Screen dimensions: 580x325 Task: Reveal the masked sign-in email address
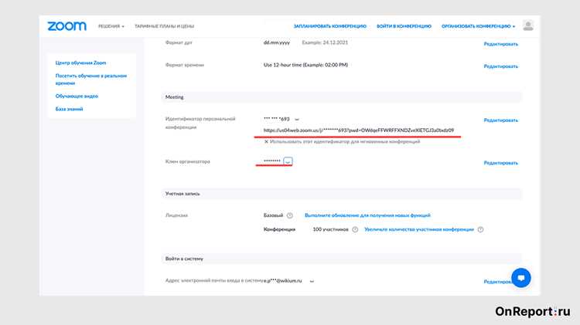tap(312, 281)
